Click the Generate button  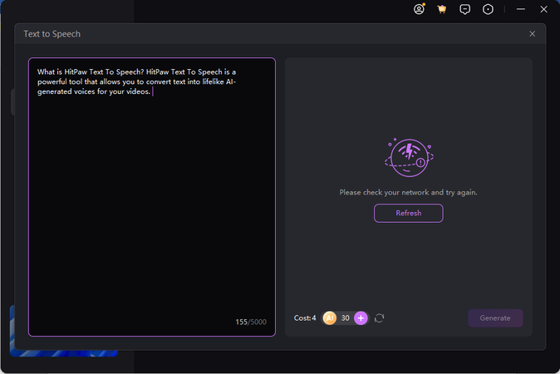tap(495, 318)
